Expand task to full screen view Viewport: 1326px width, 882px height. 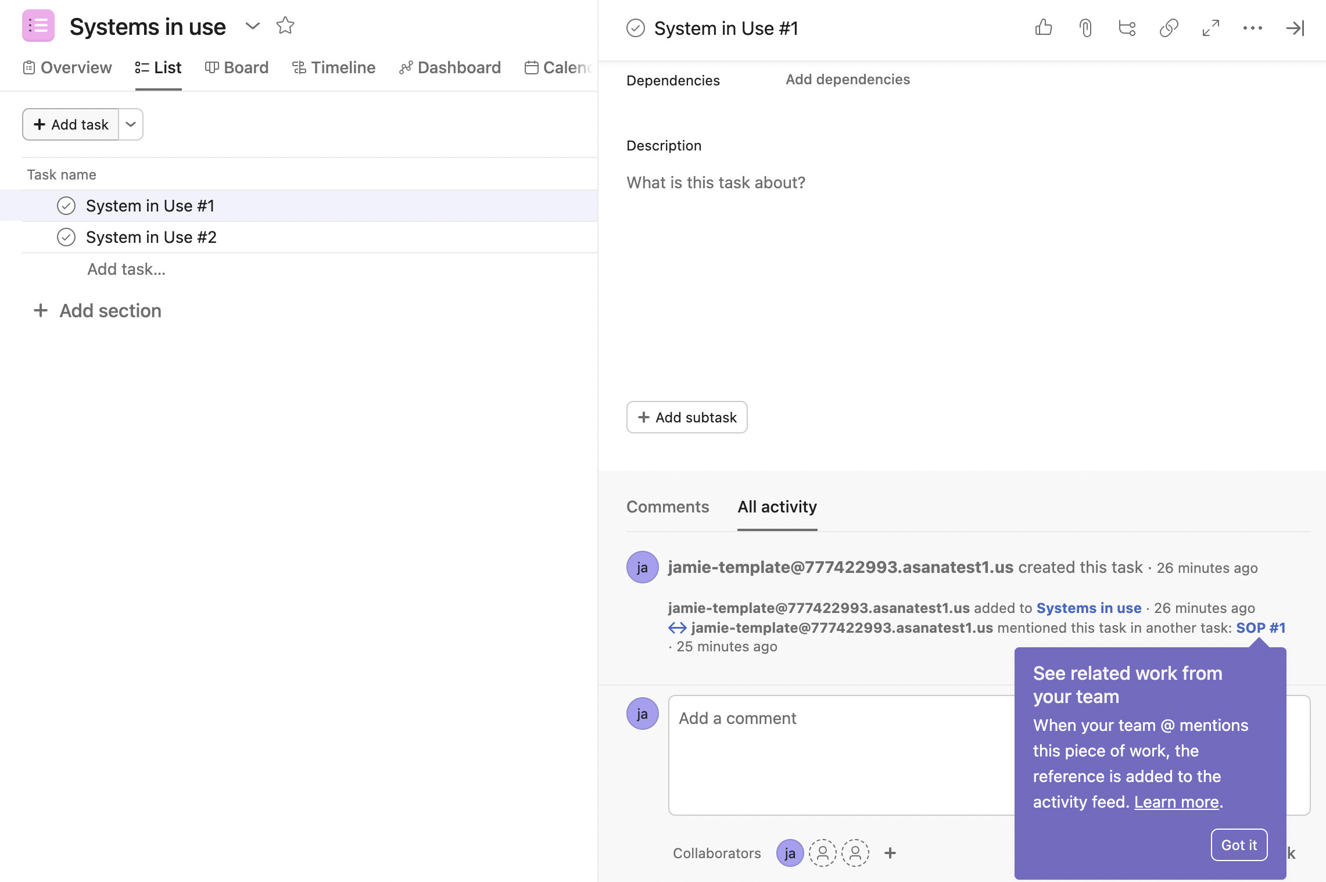click(x=1210, y=27)
